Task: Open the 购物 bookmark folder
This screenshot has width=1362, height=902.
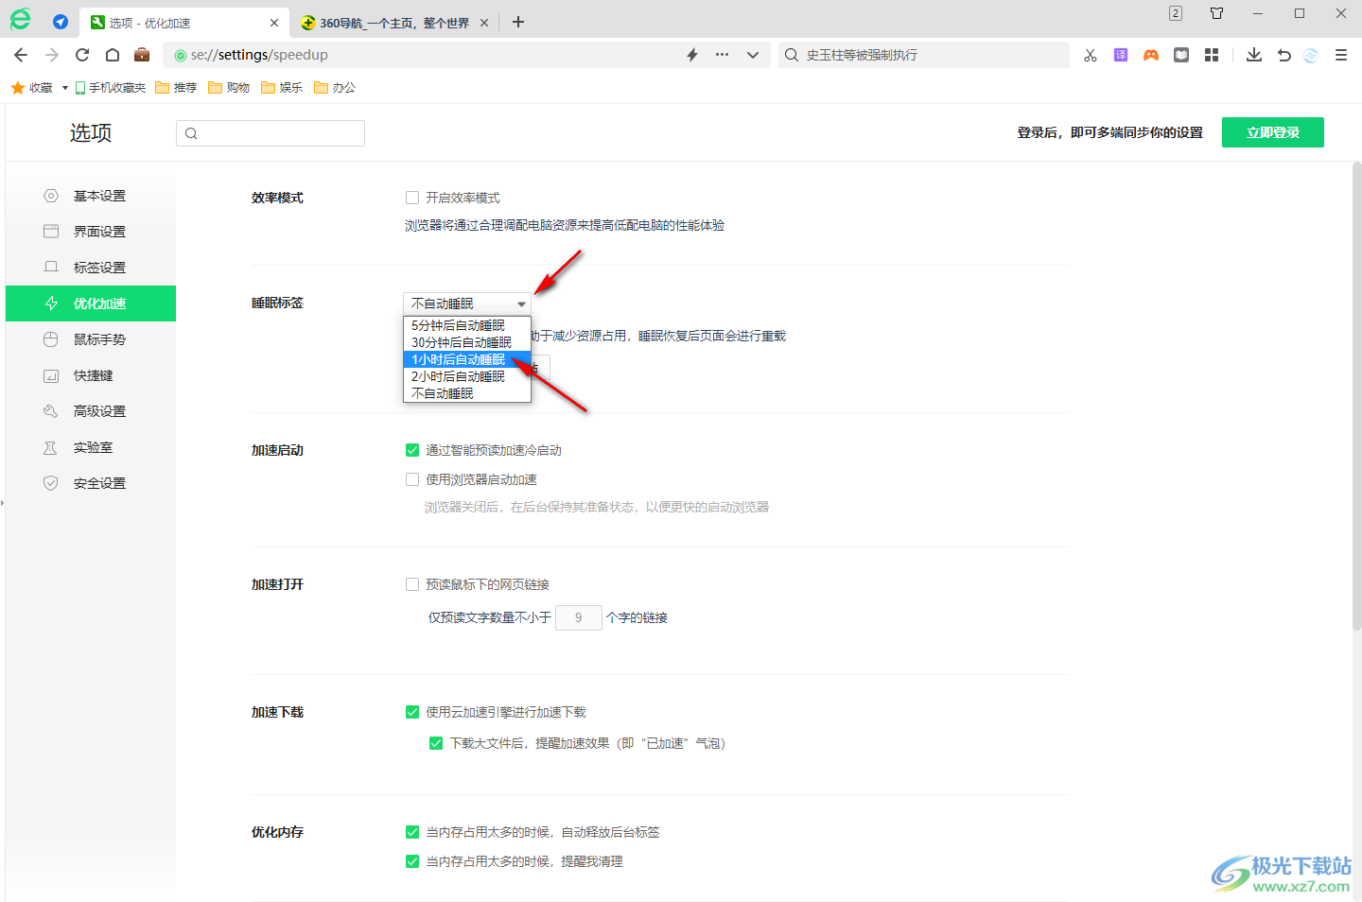Action: (229, 88)
